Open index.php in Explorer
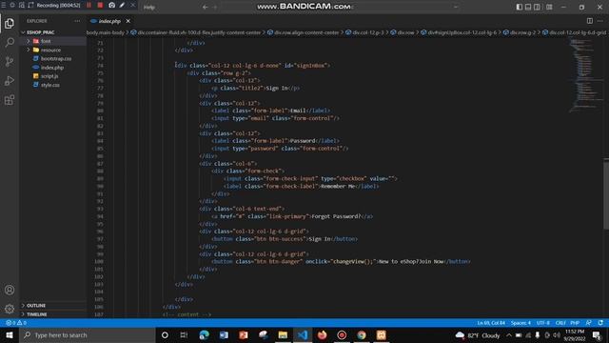The image size is (609, 343). coord(53,68)
